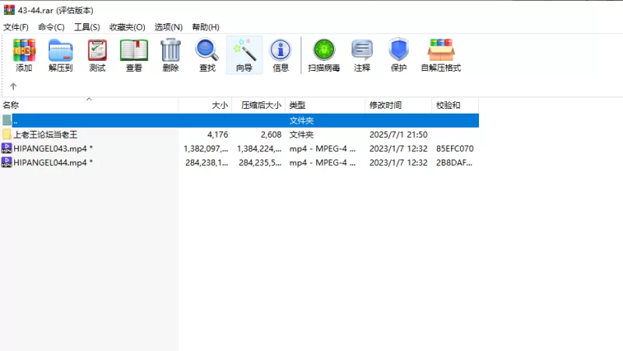The width and height of the screenshot is (623, 351).
Task: Open the 命令(C) menu
Action: point(51,27)
